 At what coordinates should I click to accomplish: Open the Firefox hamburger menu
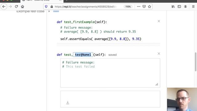[193, 6]
